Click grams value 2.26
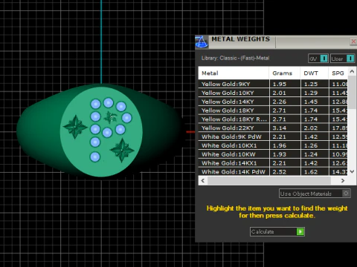The height and width of the screenshot is (267, 357). pyautogui.click(x=280, y=102)
